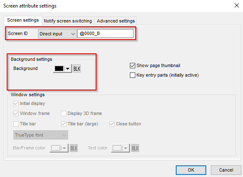This screenshot has height=177, width=243.
Task: Open the Advanced settings tab
Action: pyautogui.click(x=116, y=21)
